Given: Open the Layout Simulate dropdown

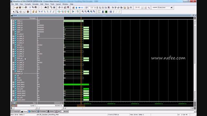Looking at the screenshot, I should [171, 7].
